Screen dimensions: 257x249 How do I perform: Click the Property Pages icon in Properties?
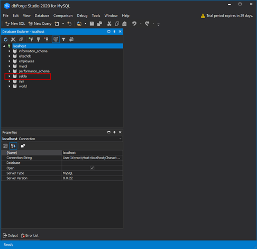[x=23, y=146]
